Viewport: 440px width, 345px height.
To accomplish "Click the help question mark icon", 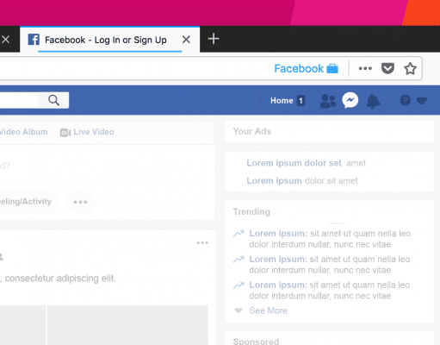I will pos(405,100).
